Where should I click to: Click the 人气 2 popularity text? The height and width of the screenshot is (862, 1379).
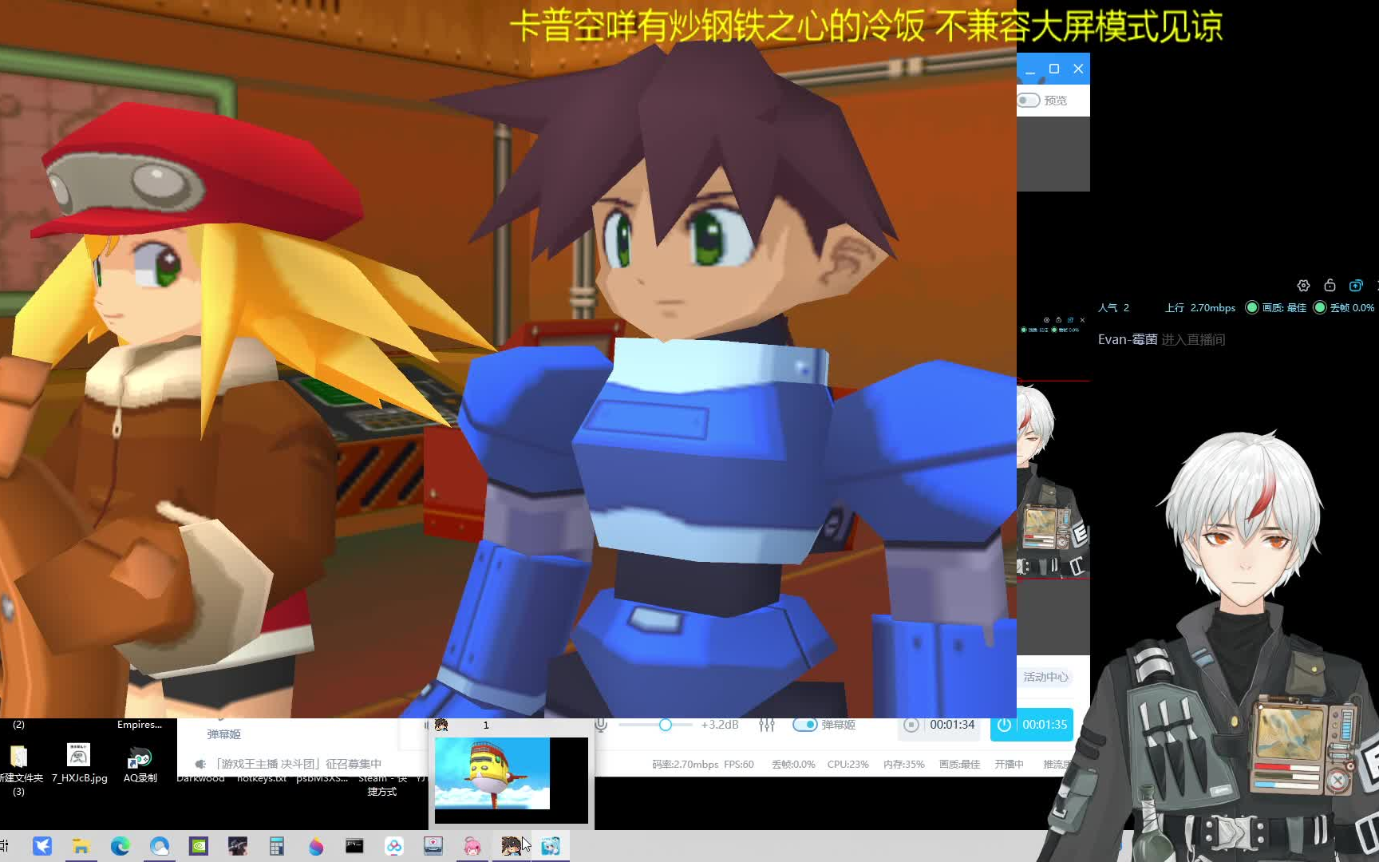[1113, 308]
